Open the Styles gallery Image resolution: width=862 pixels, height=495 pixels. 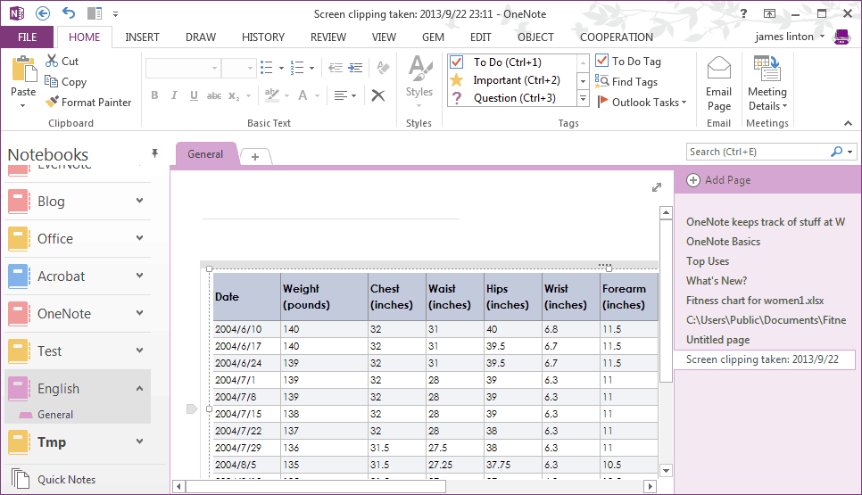(x=419, y=81)
